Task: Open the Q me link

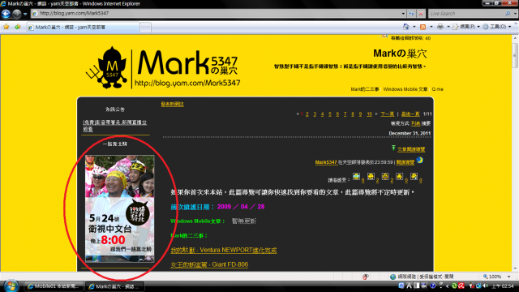Action: click(437, 89)
